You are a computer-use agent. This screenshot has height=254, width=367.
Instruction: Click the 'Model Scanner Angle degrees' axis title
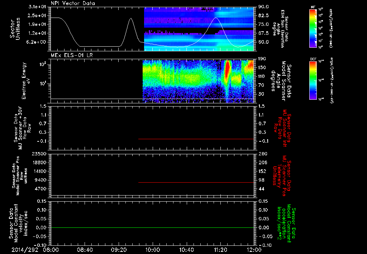tap(281, 81)
